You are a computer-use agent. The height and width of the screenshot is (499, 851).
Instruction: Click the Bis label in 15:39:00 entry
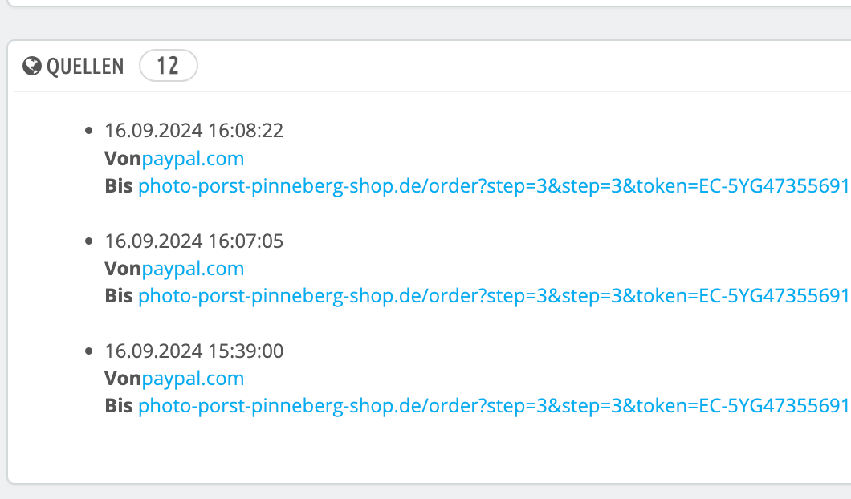click(x=119, y=407)
